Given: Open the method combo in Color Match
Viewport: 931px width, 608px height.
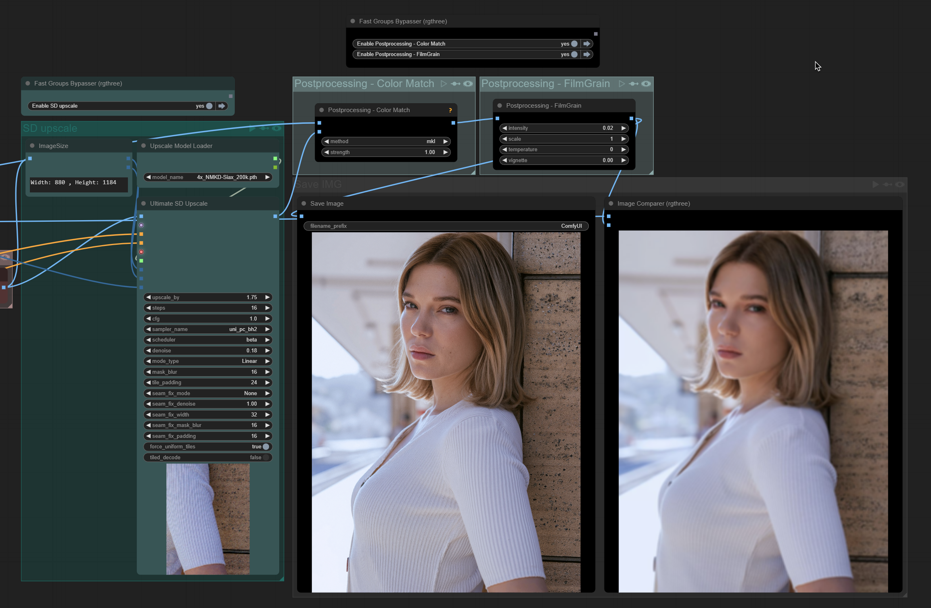Looking at the screenshot, I should pos(385,141).
